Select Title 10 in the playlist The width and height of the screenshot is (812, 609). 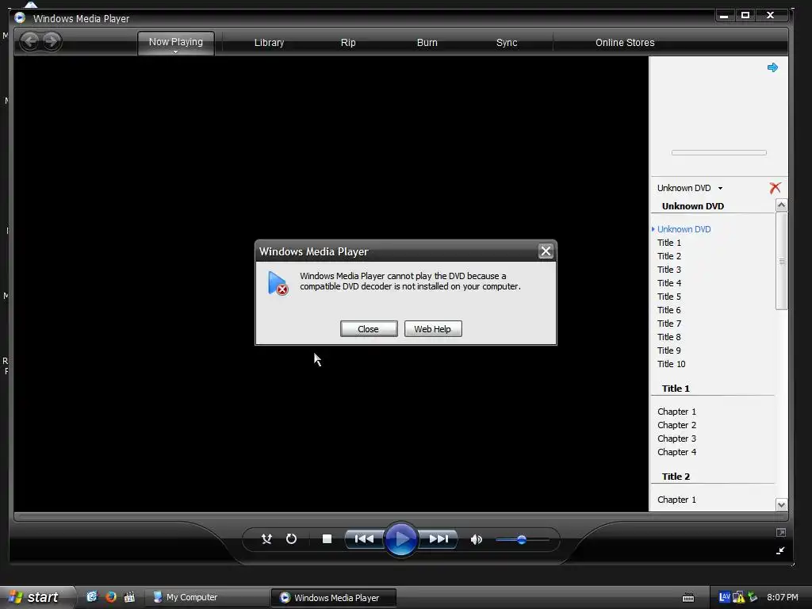[x=671, y=363]
